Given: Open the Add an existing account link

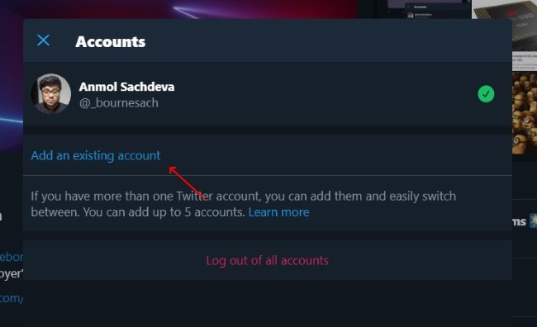Looking at the screenshot, I should click(x=96, y=156).
